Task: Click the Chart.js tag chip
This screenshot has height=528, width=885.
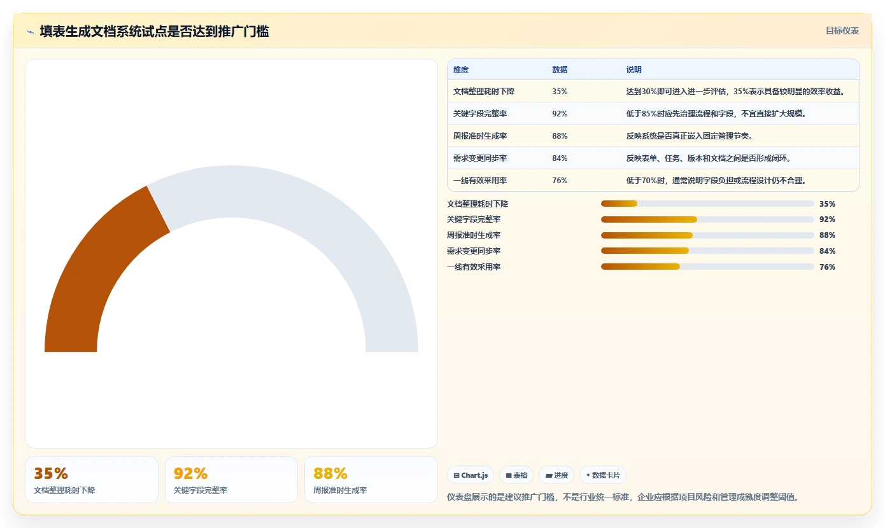Action: click(471, 475)
